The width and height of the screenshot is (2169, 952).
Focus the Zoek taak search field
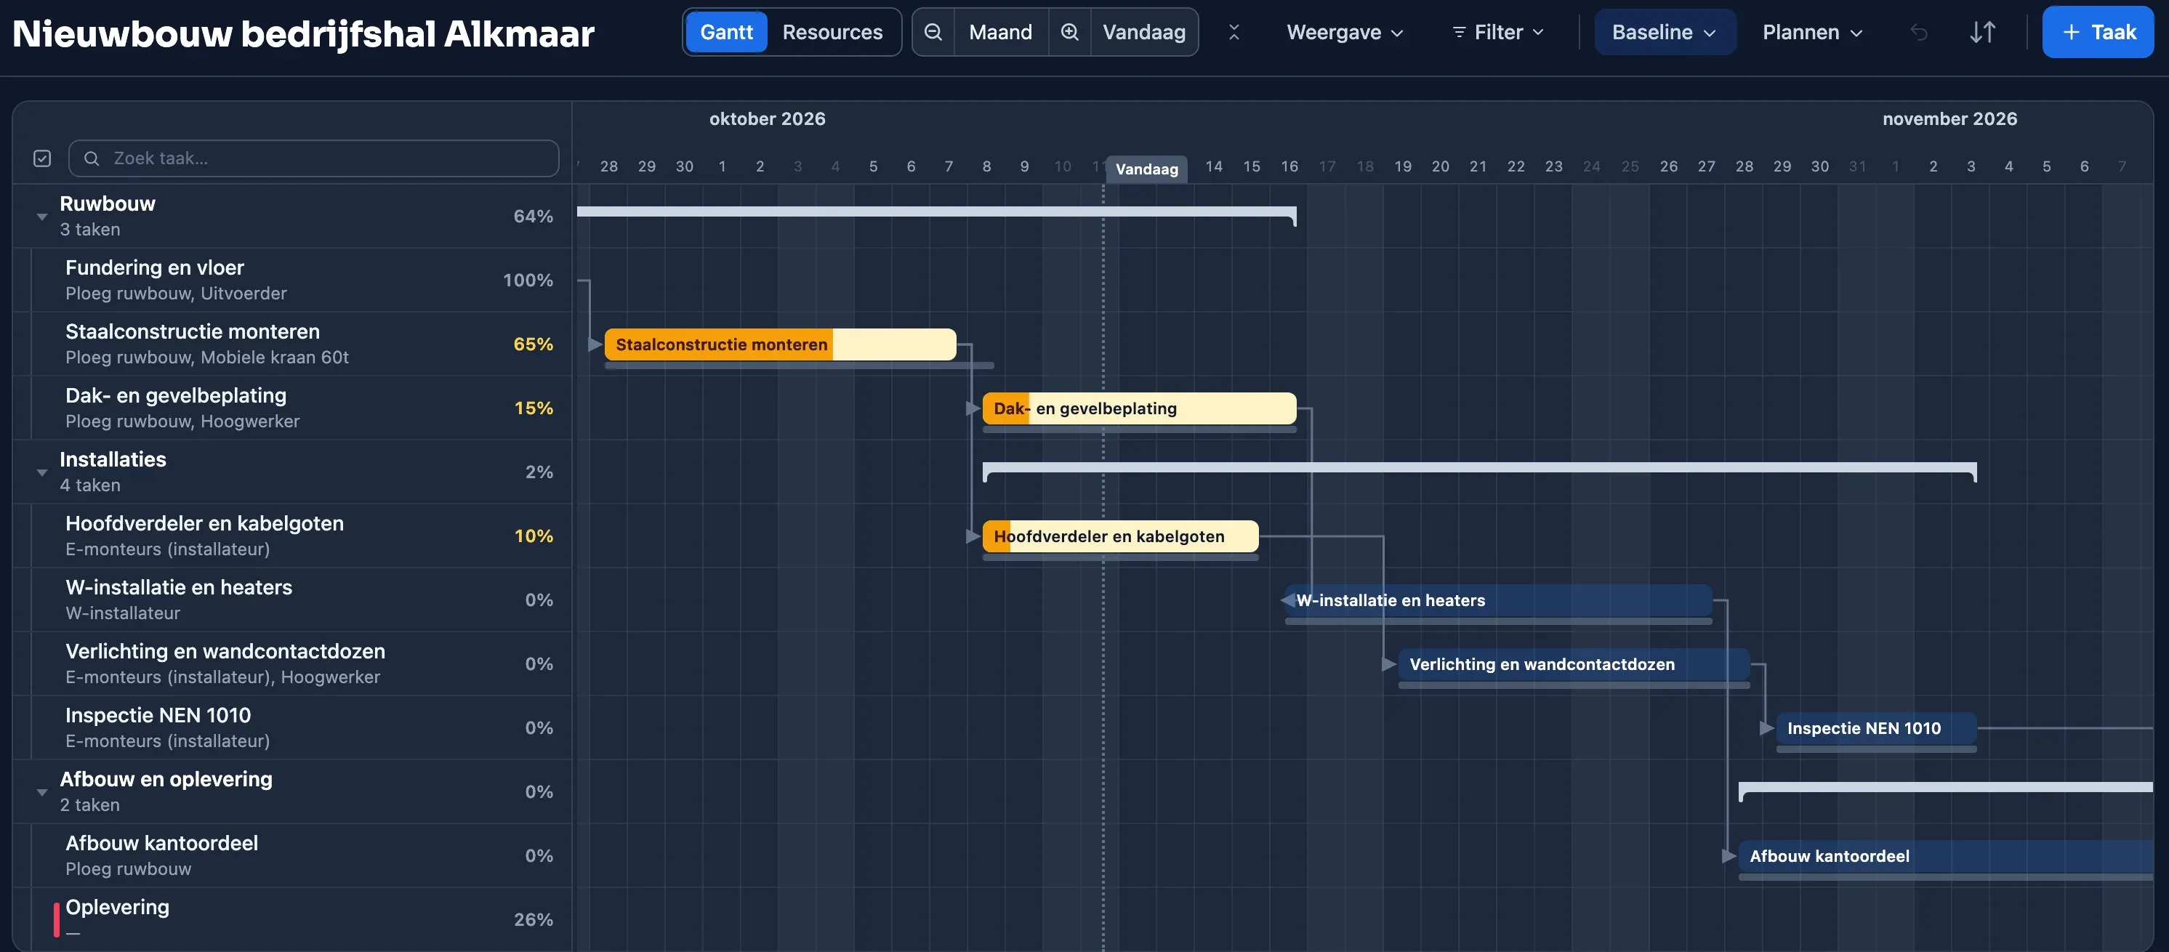(313, 158)
